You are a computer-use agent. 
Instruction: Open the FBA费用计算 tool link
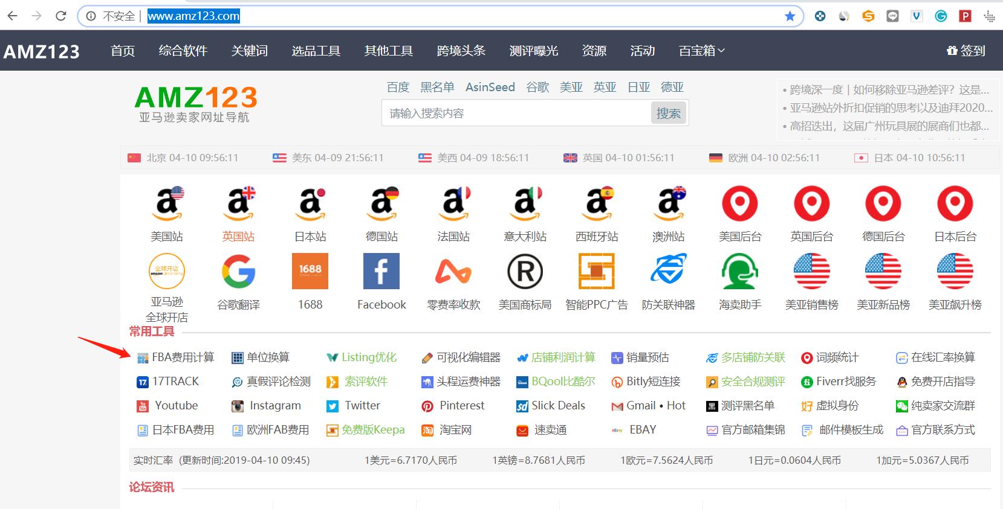176,357
